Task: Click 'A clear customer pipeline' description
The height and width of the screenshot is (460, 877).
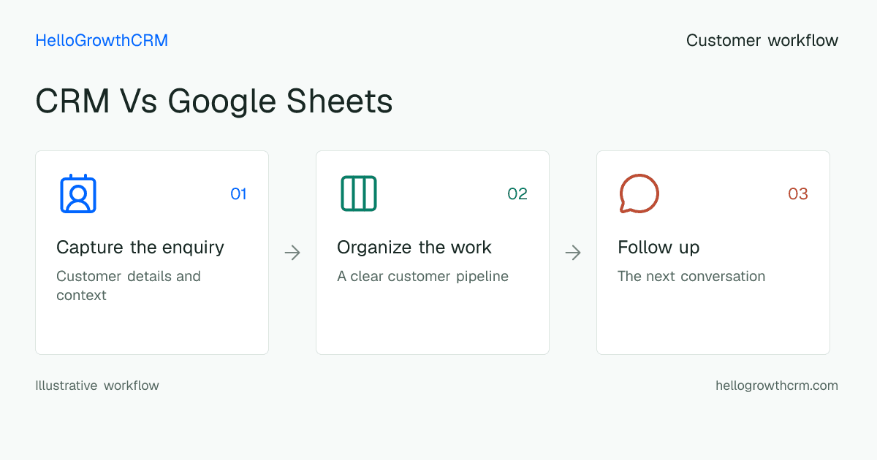Action: [422, 277]
